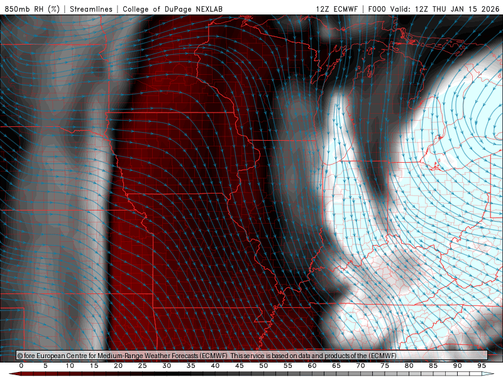503x377 pixels.
Task: Click the 'Streamlines' label in header
Action: pos(91,9)
